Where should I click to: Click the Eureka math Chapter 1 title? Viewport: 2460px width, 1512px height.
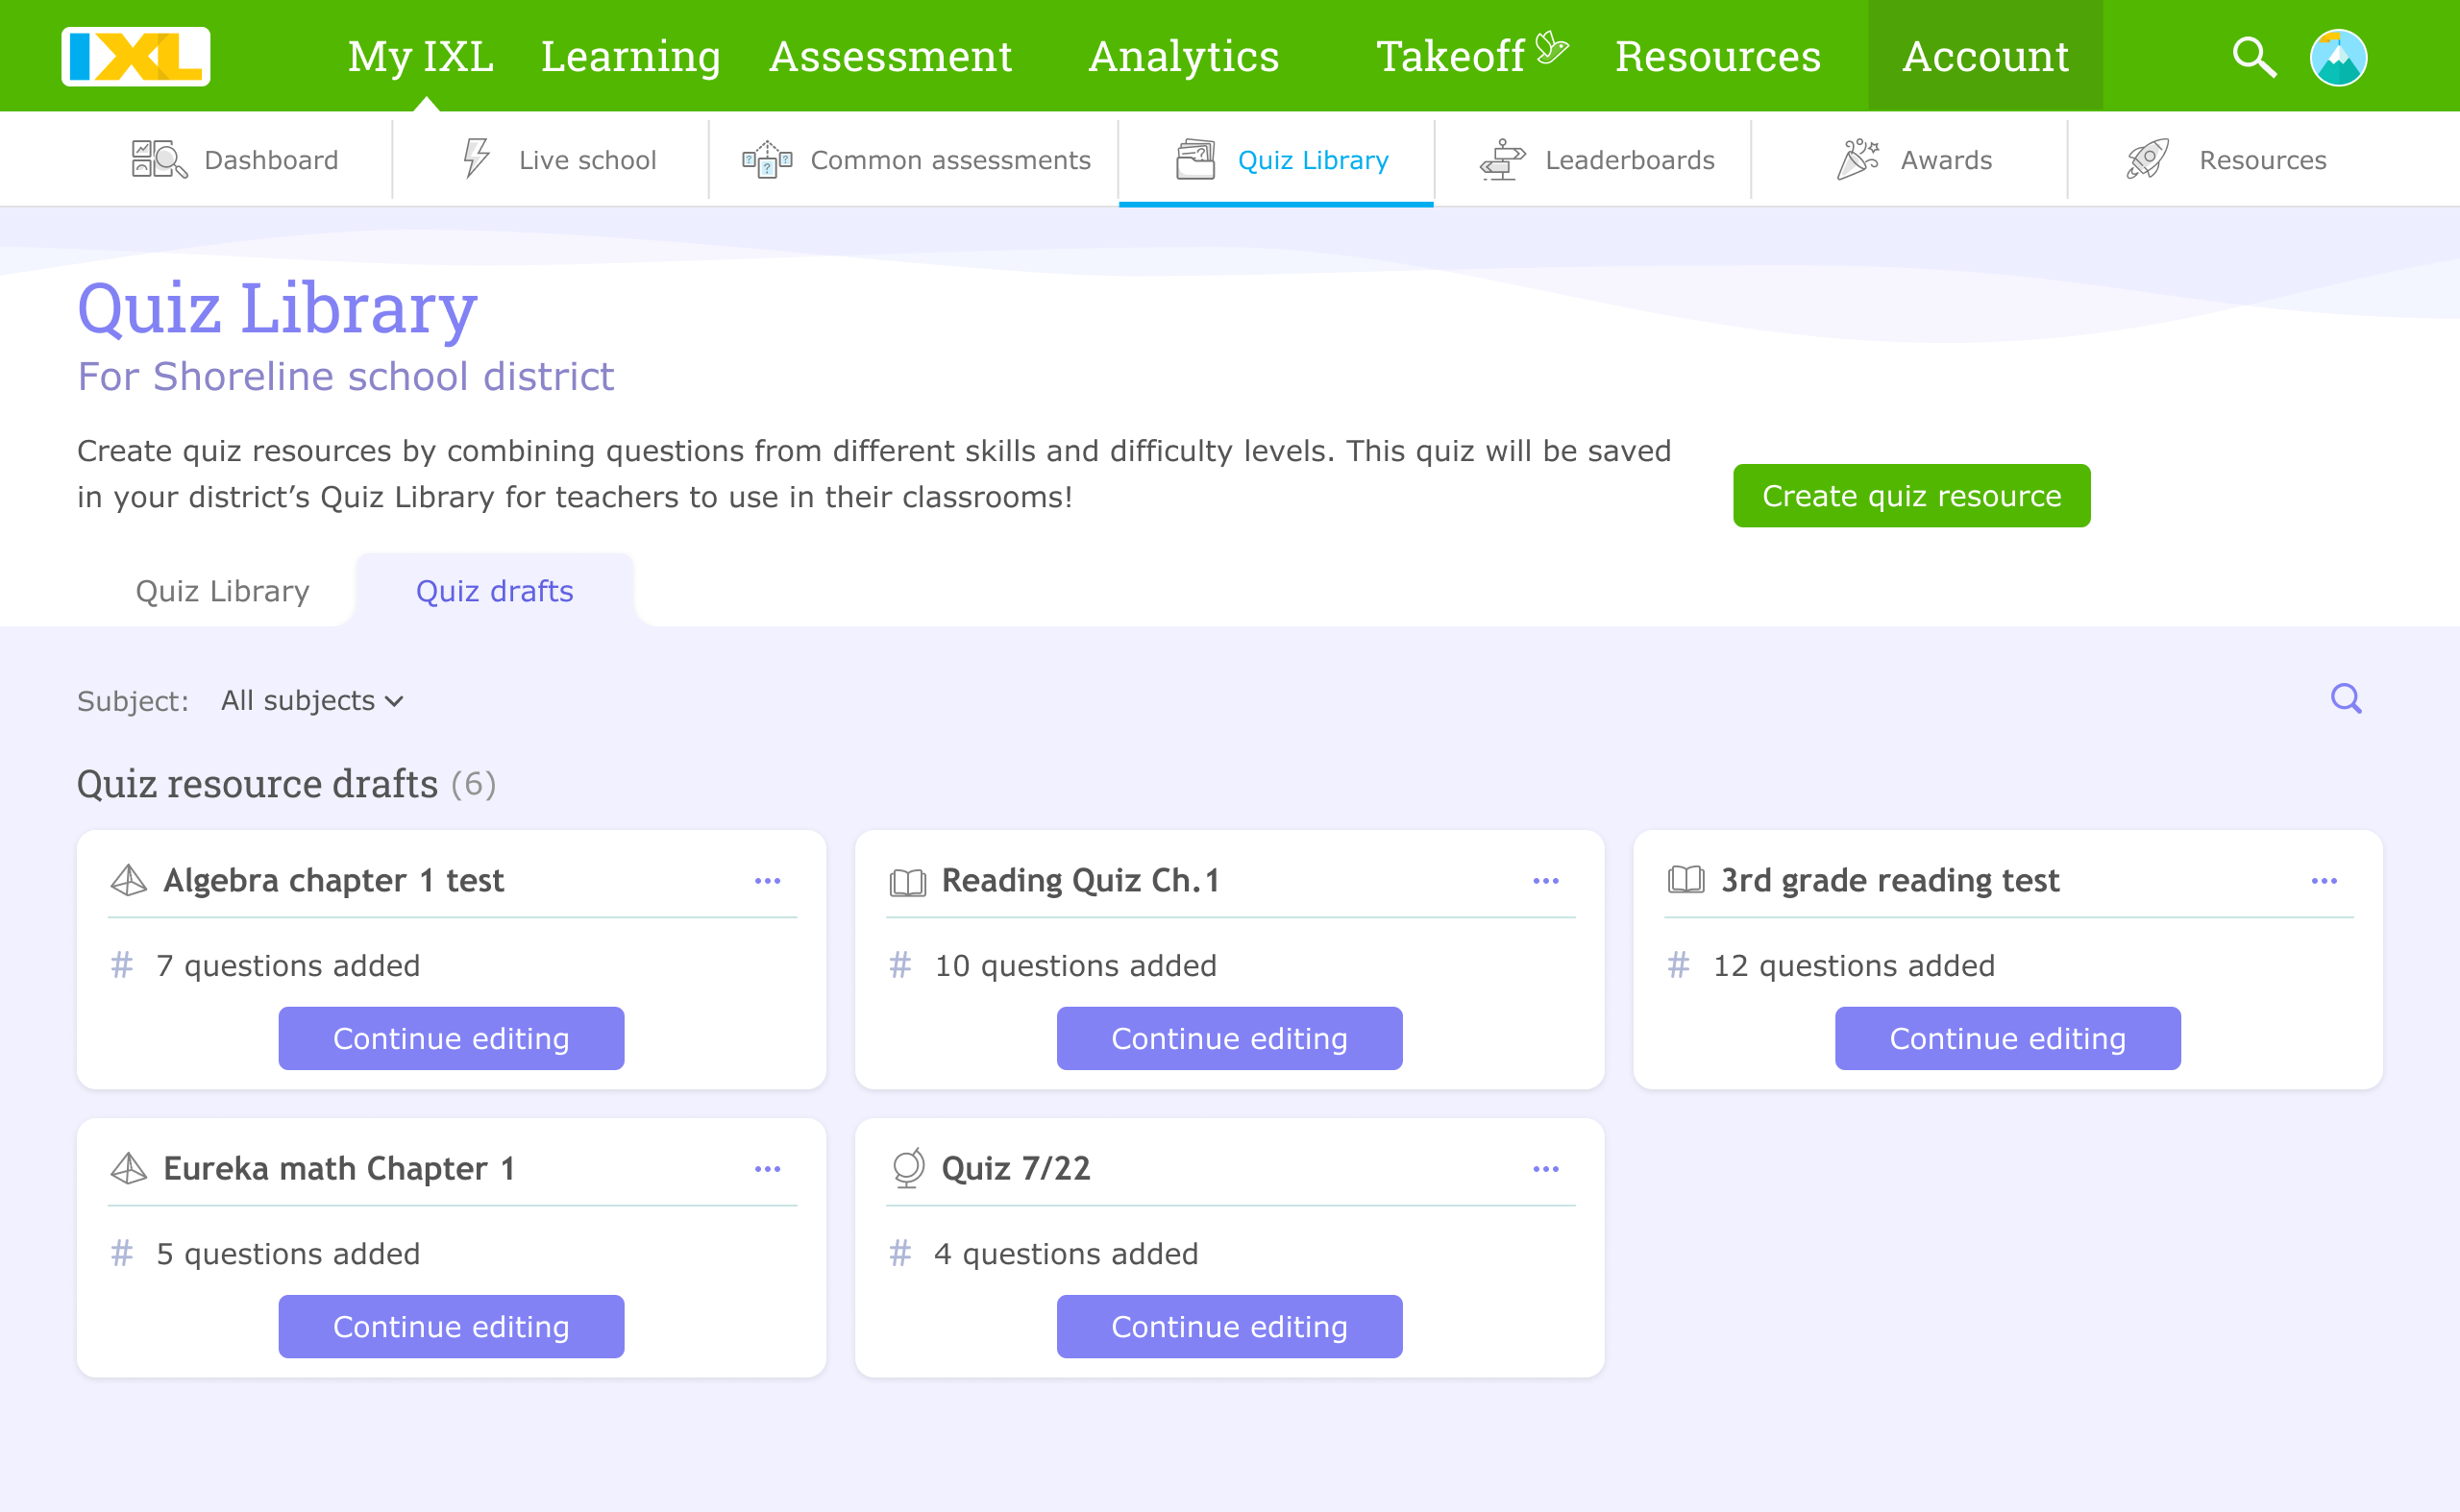point(339,1169)
